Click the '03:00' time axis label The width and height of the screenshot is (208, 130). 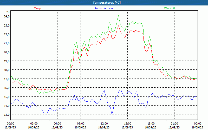(x=34, y=124)
